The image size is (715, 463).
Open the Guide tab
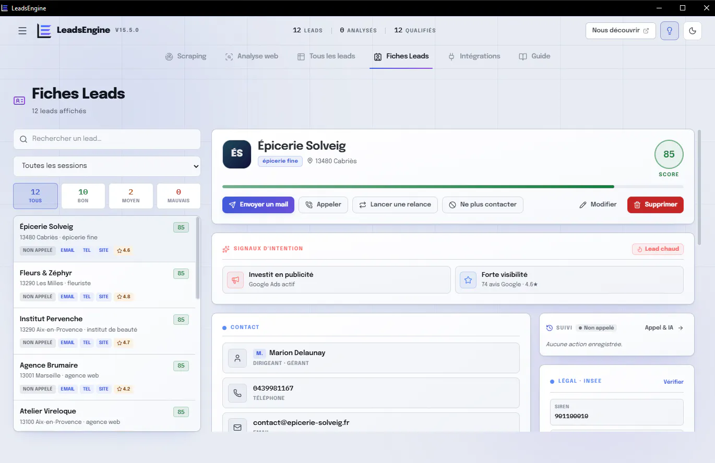tap(534, 56)
